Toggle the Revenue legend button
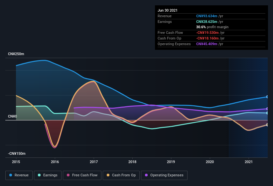This screenshot has height=186, width=273. coord(19,175)
